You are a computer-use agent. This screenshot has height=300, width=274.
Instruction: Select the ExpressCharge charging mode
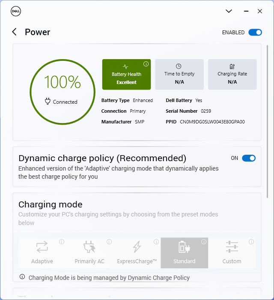click(137, 252)
